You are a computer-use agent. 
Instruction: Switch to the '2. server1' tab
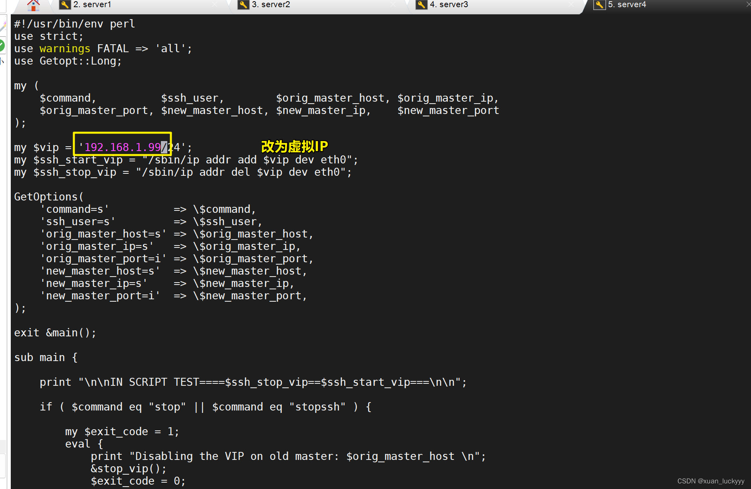92,5
